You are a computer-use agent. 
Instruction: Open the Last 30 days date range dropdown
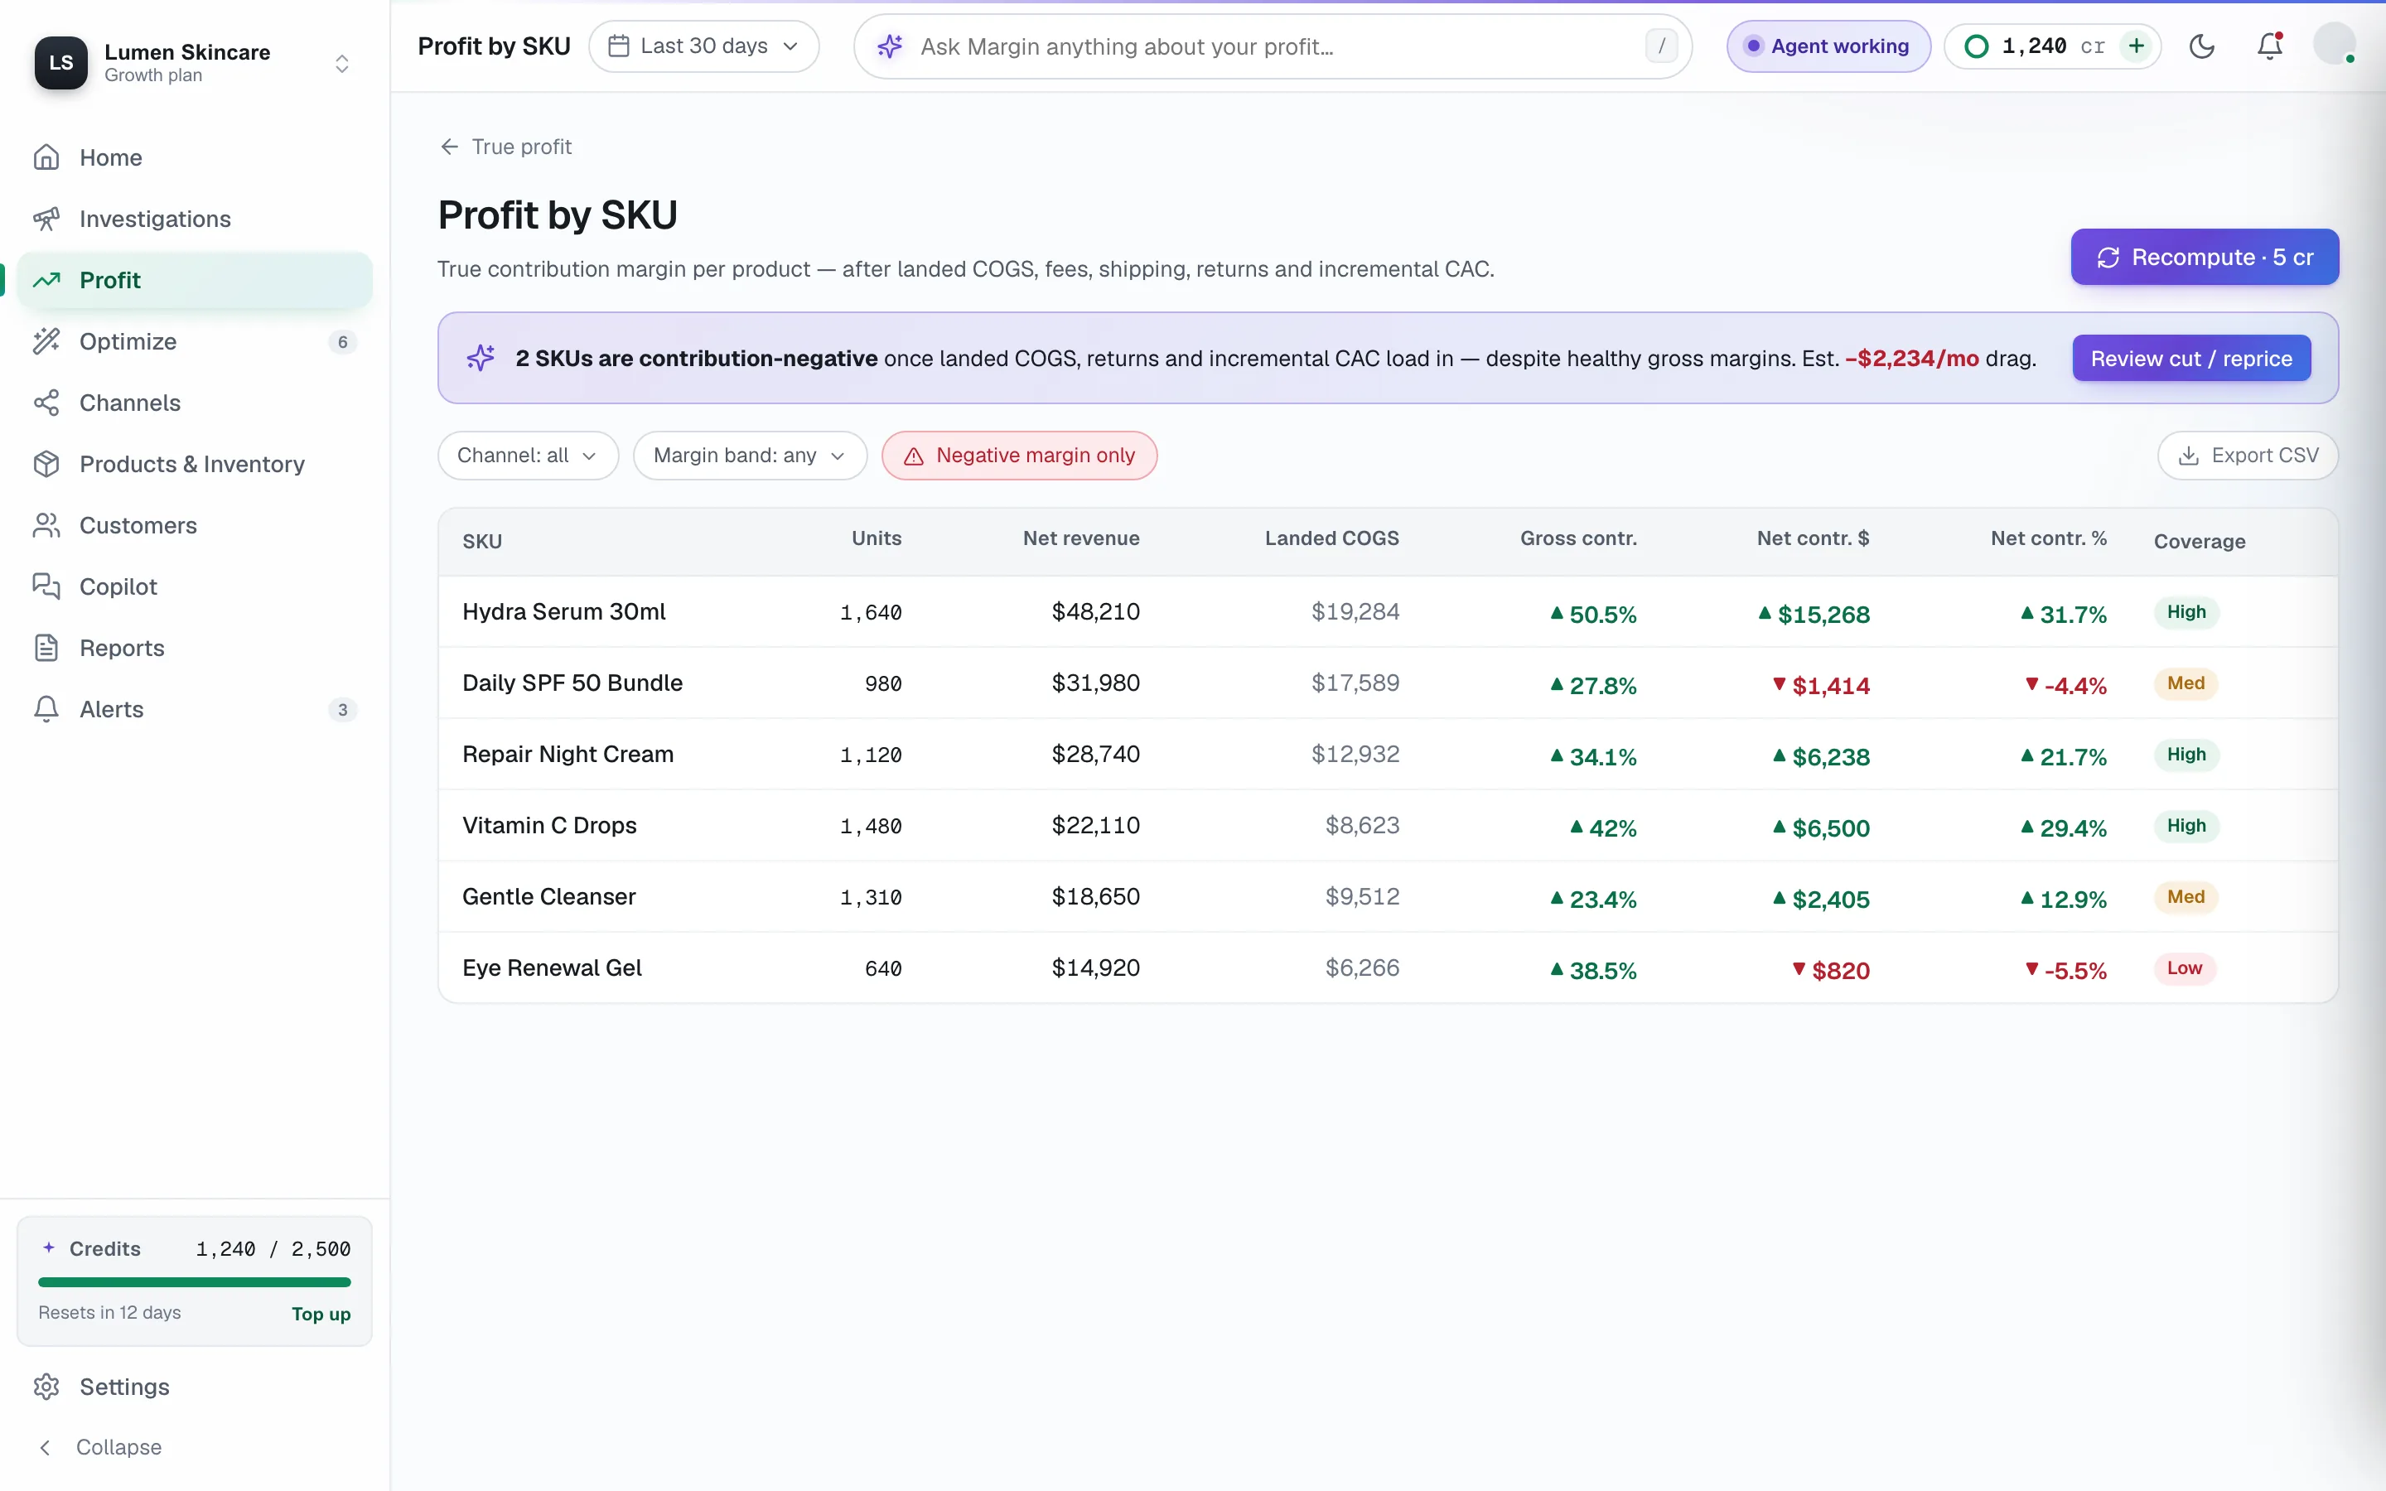[704, 46]
